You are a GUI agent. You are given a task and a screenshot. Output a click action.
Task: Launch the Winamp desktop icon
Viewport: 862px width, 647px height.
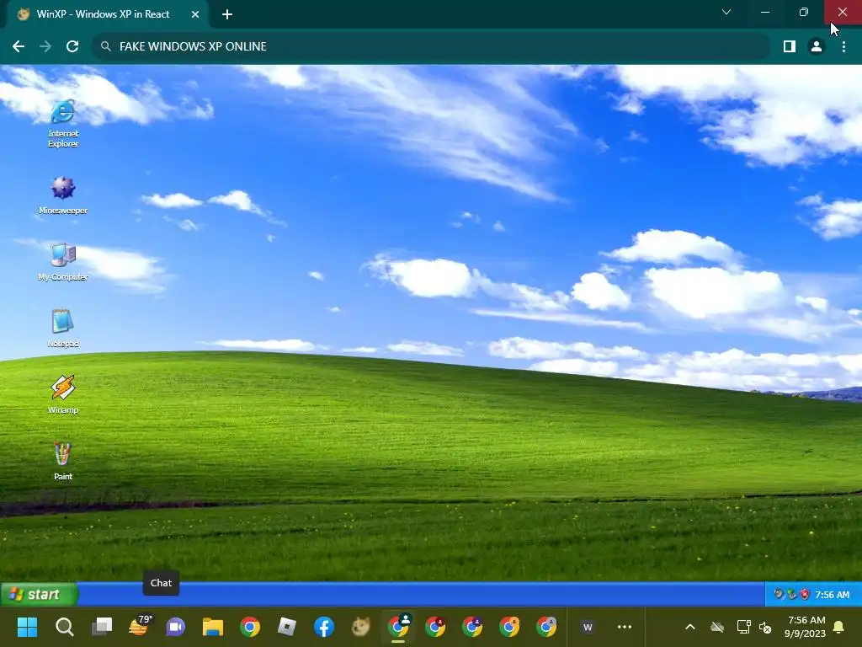pyautogui.click(x=63, y=394)
